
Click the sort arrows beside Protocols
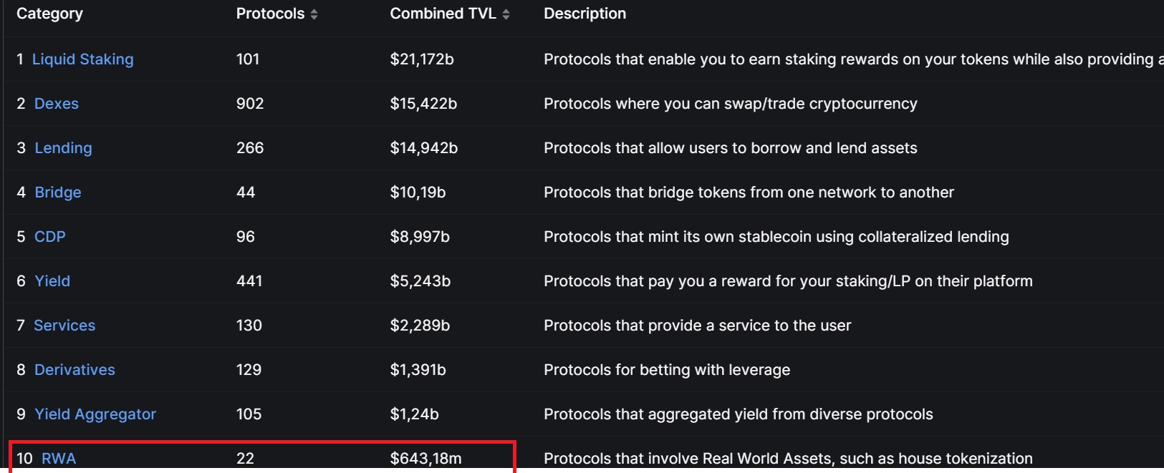click(x=314, y=14)
